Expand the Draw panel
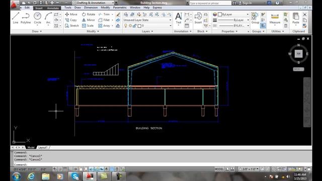Screen dimensions: 322x181 (37, 31)
